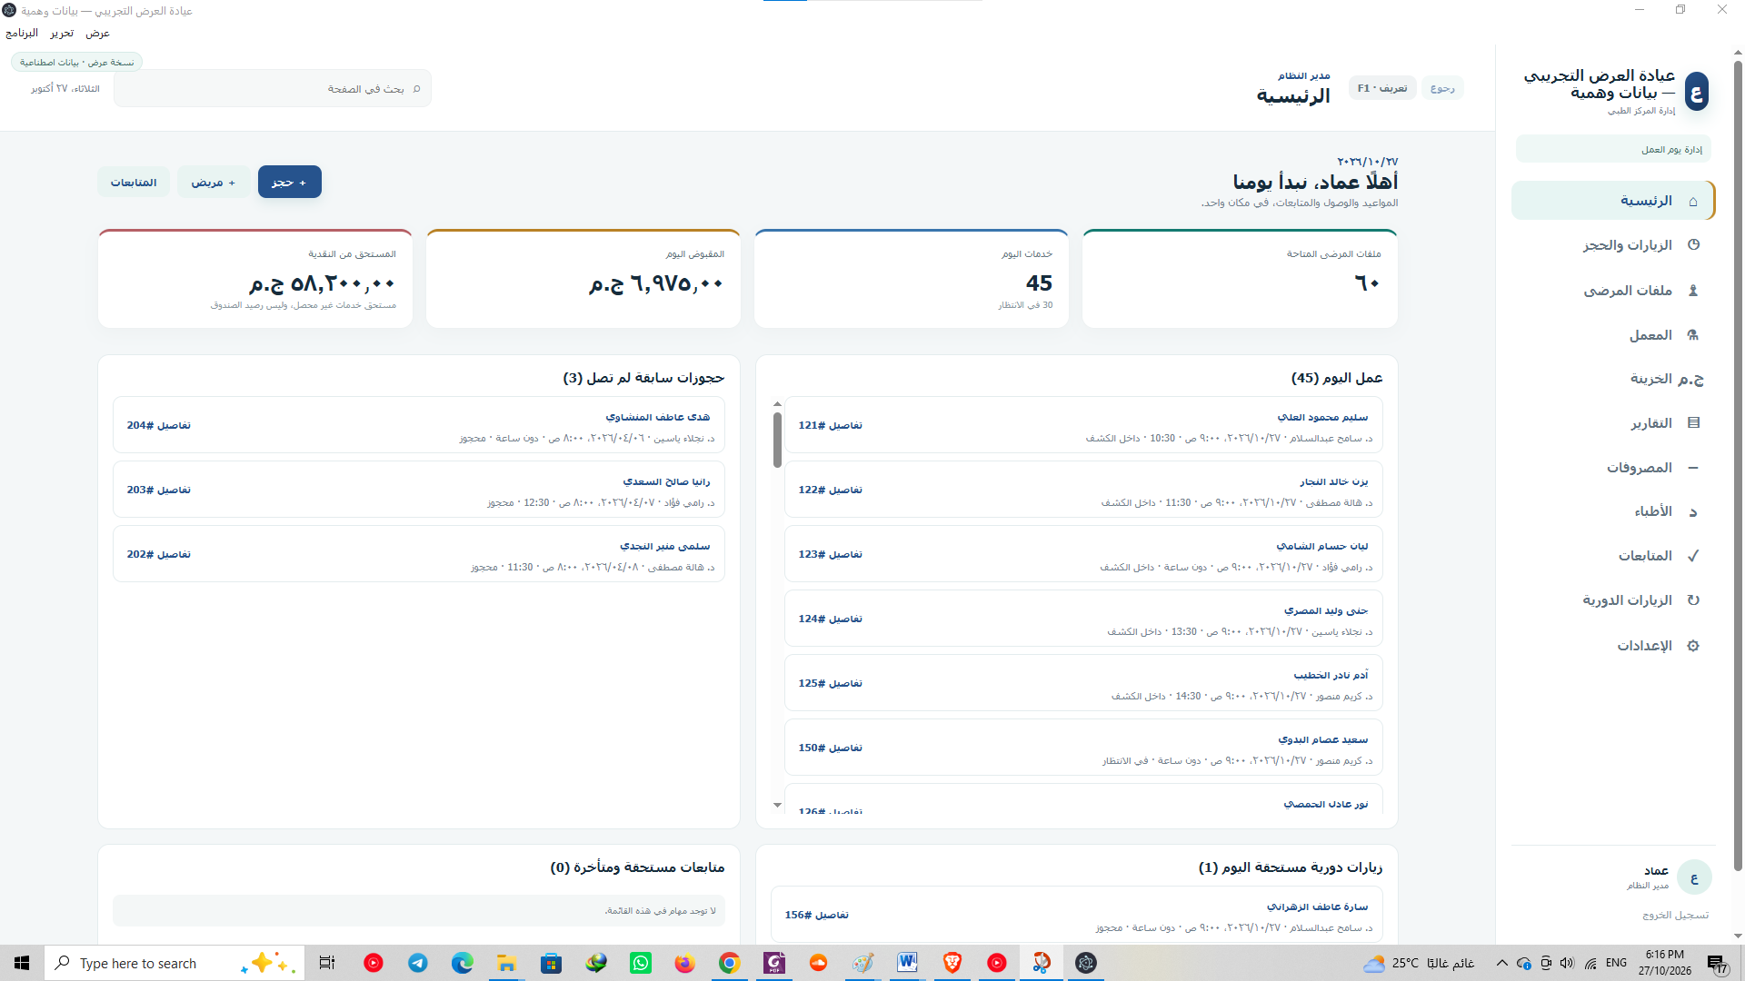Click patient name آدم نادر الخطيب
The height and width of the screenshot is (981, 1745).
1331,675
